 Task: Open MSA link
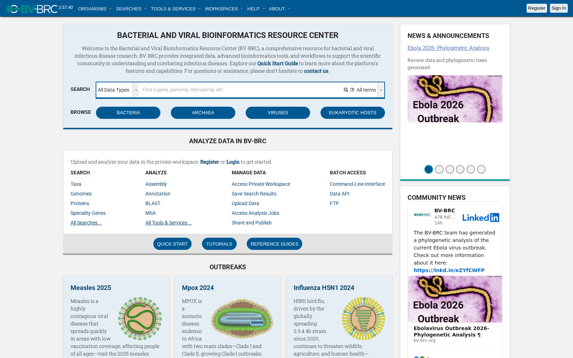[150, 213]
